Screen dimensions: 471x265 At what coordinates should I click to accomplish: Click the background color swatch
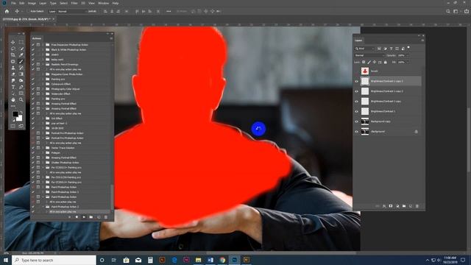[20, 119]
